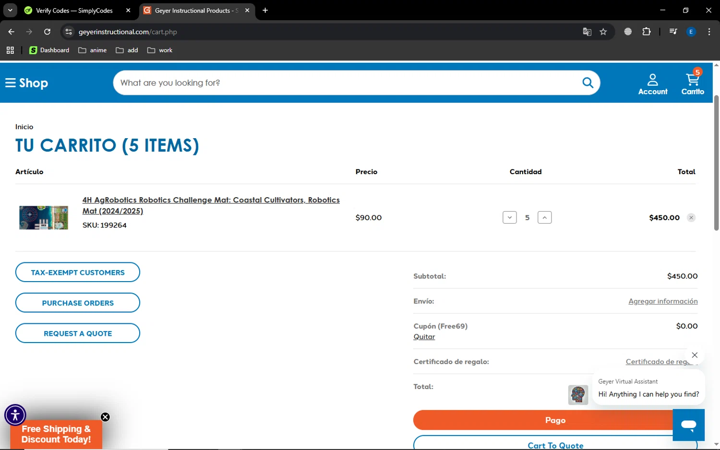The width and height of the screenshot is (720, 450).
Task: Go forward in browser history
Action: [29, 32]
